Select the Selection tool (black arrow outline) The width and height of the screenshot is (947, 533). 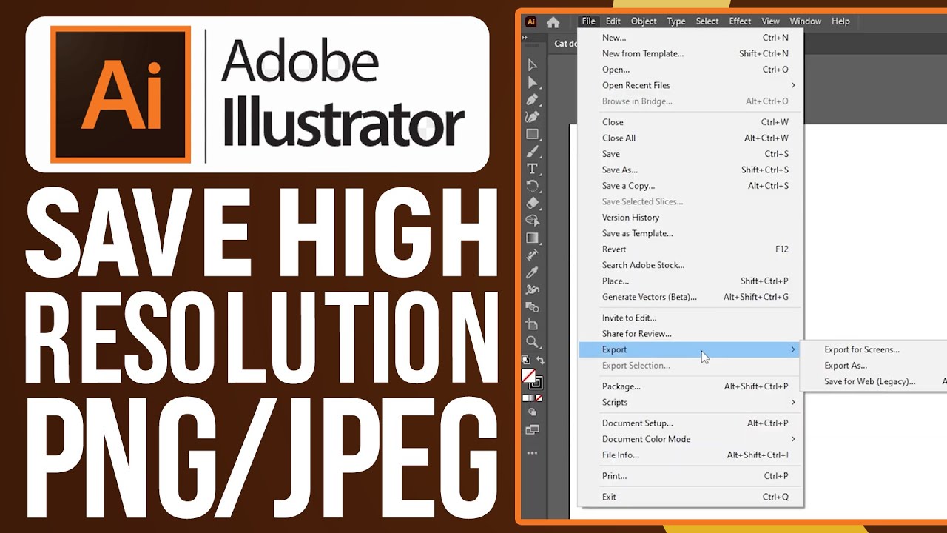[x=532, y=65]
